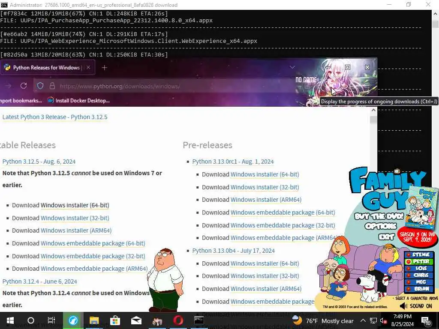Toggle SOUND ON in Family Guy widget
Screen dimensions: 439x329
pyautogui.click(x=416, y=306)
